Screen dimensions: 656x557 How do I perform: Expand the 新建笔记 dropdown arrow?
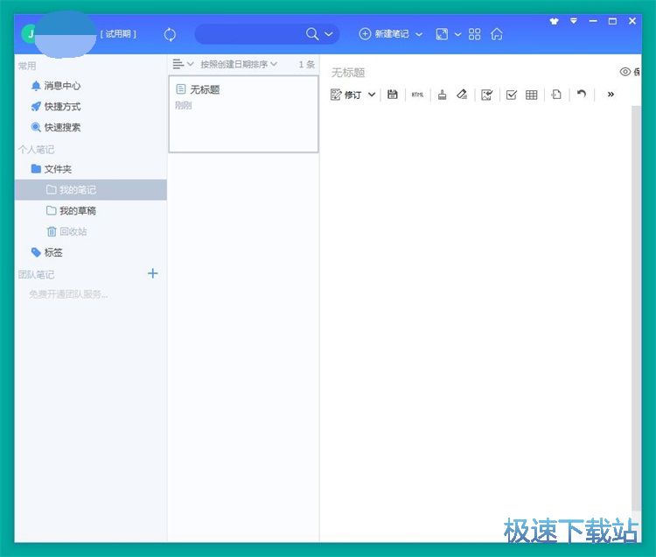pos(419,34)
